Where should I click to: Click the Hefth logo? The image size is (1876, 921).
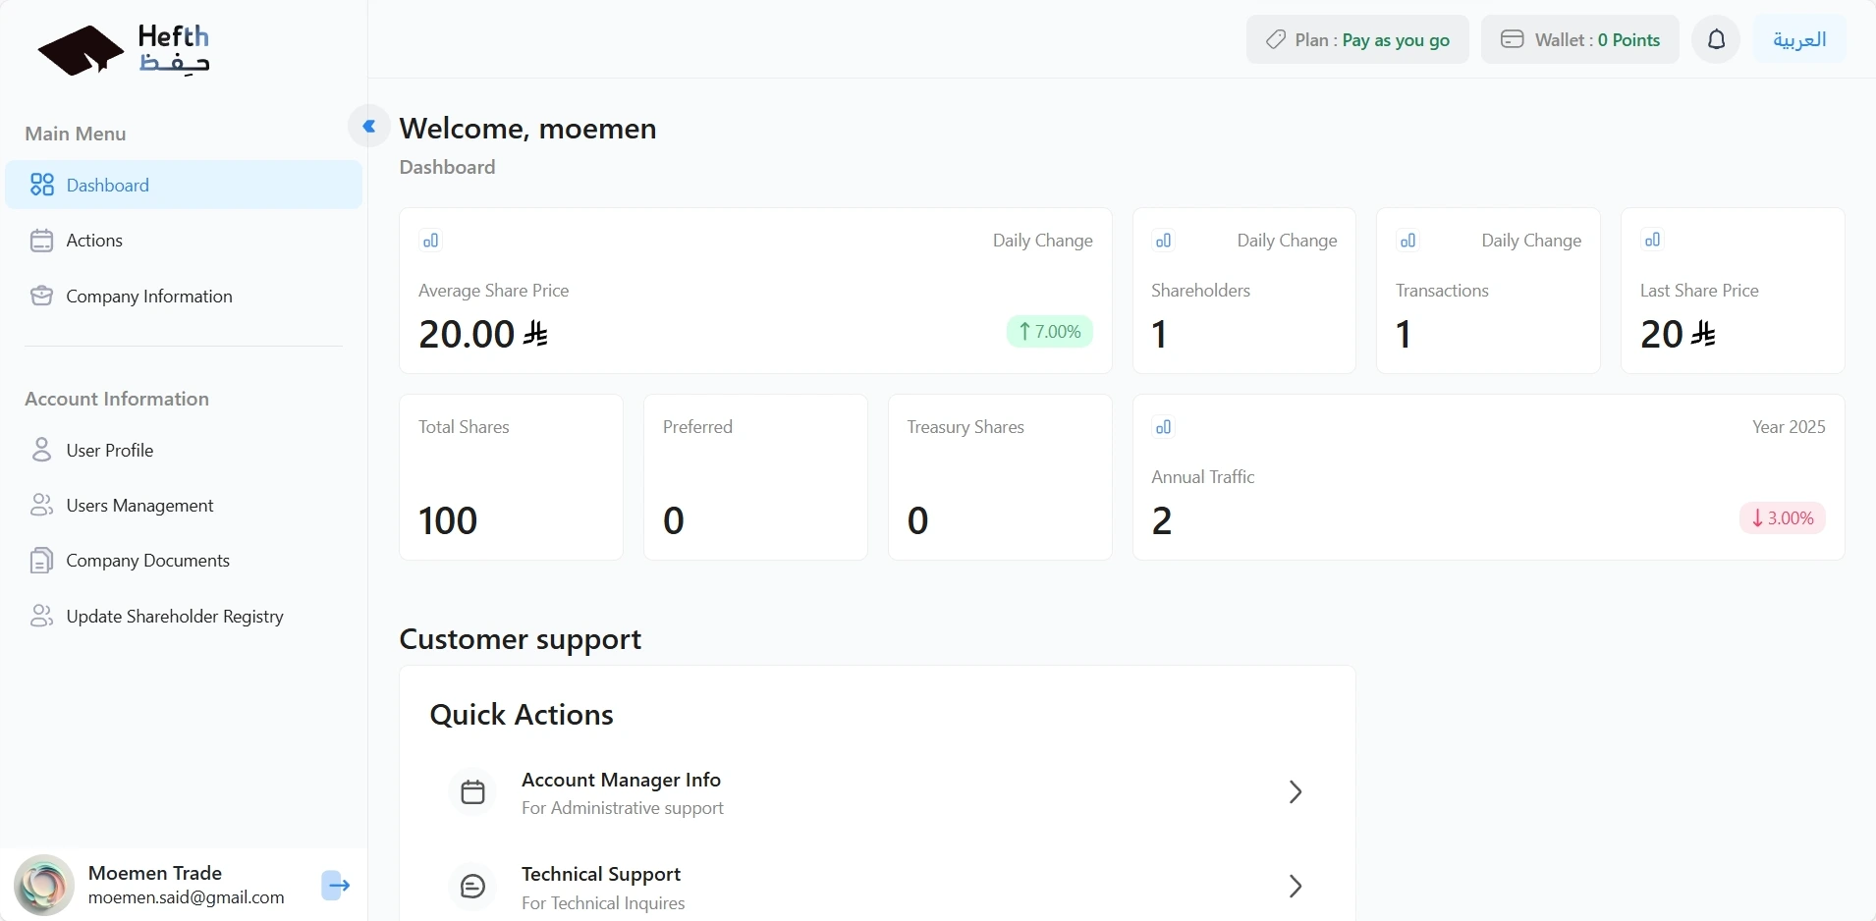click(x=124, y=50)
